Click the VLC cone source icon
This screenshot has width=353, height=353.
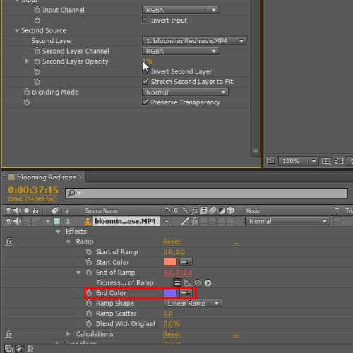click(x=88, y=221)
